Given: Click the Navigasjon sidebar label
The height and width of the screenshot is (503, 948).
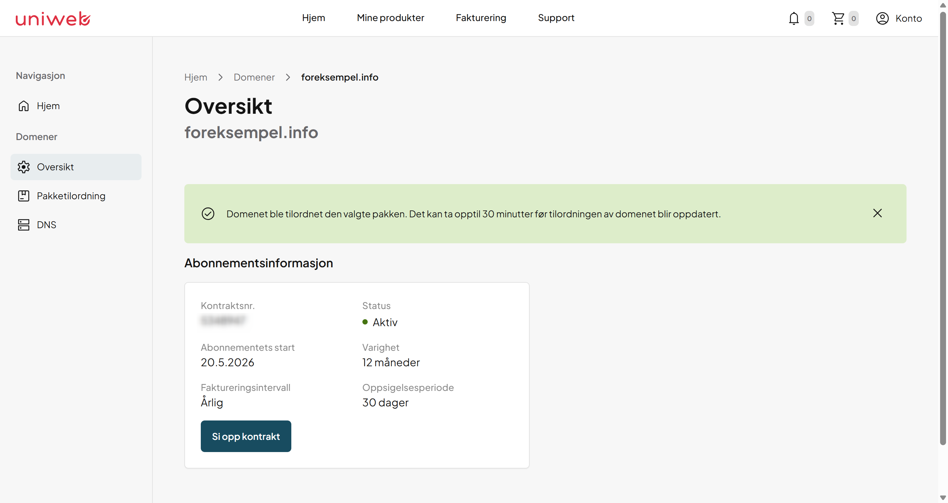Looking at the screenshot, I should [40, 76].
